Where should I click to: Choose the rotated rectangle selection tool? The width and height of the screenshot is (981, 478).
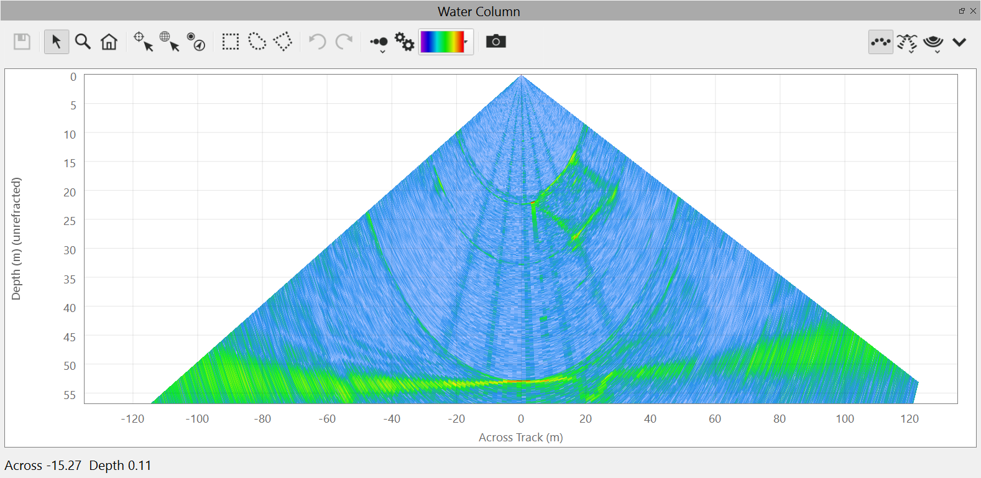pos(283,42)
